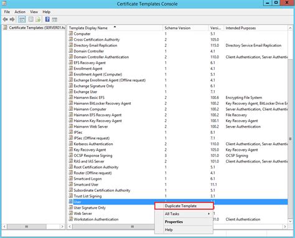Select the IPSec (Offline request) template
295x238 pixels.
click(91, 138)
